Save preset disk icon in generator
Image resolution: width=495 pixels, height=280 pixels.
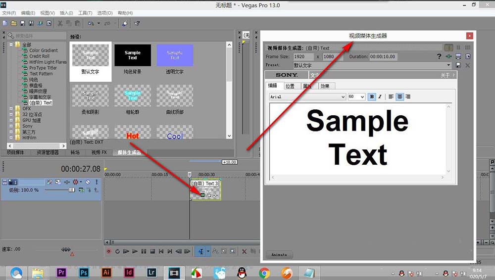tap(458, 65)
